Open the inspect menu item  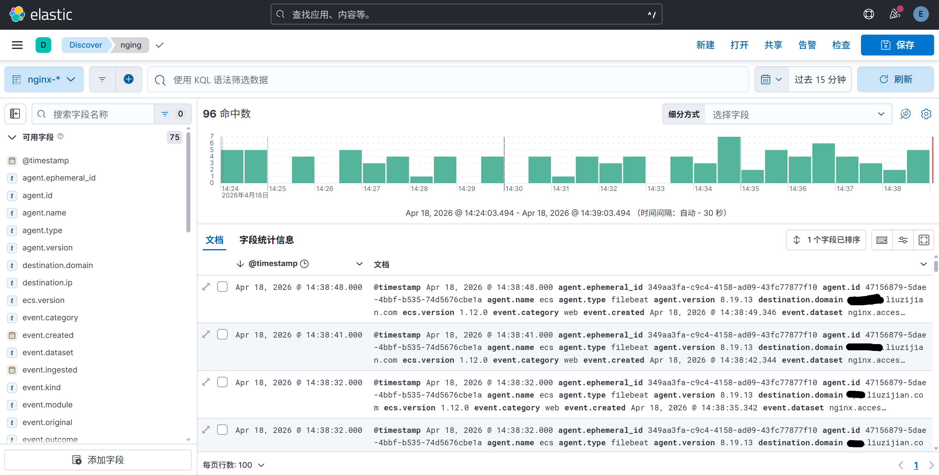click(841, 45)
